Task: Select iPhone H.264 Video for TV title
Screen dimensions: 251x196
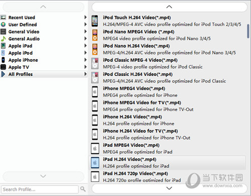Action: click(x=141, y=131)
